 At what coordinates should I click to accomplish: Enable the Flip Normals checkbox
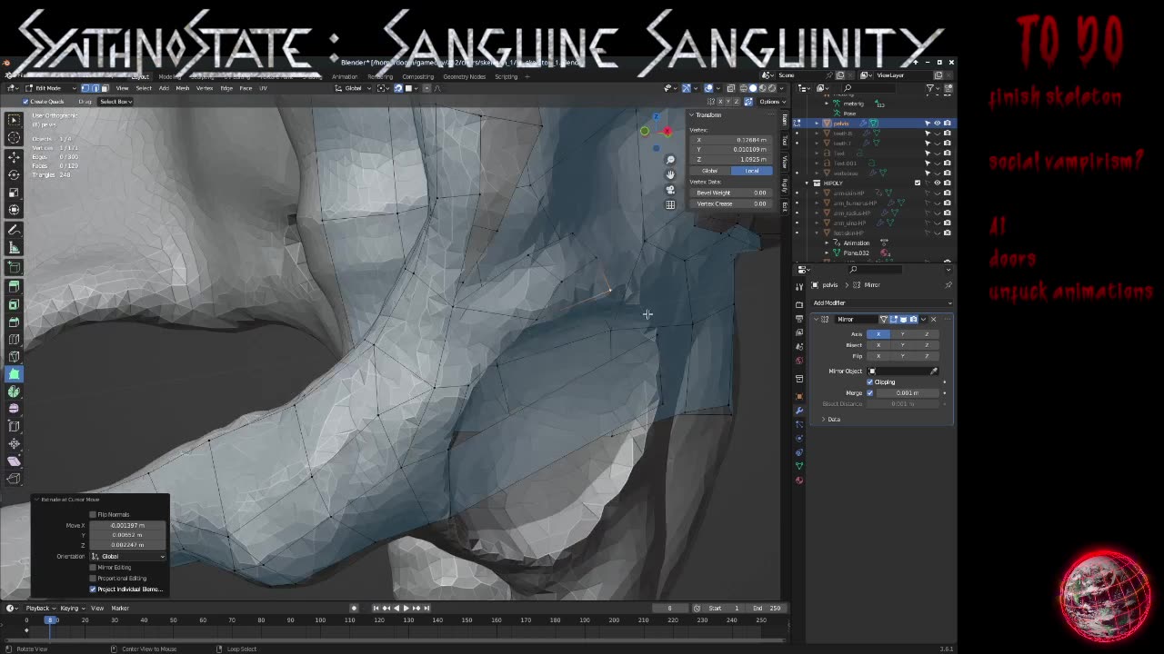point(93,514)
